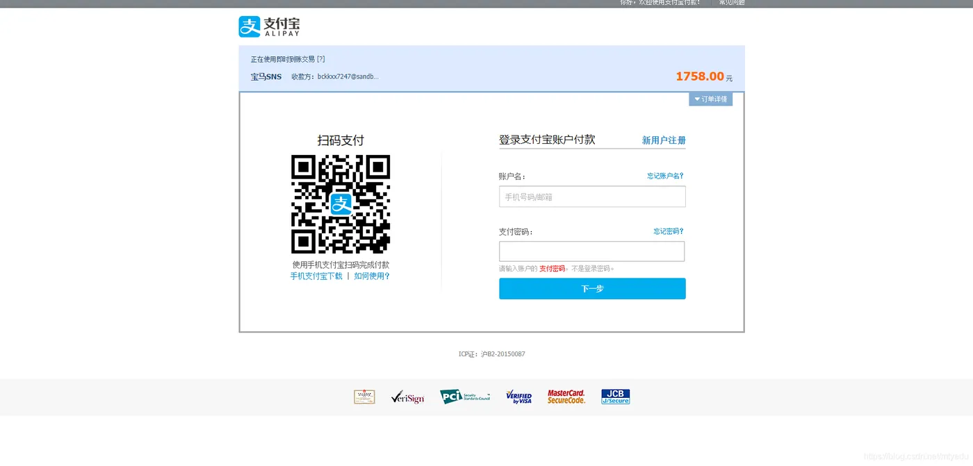Open the 如何使用? help link

pos(372,276)
